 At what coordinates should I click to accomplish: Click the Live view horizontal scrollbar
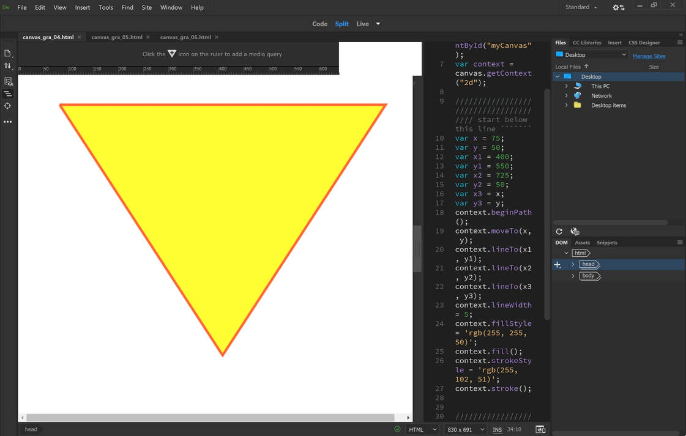(x=210, y=417)
